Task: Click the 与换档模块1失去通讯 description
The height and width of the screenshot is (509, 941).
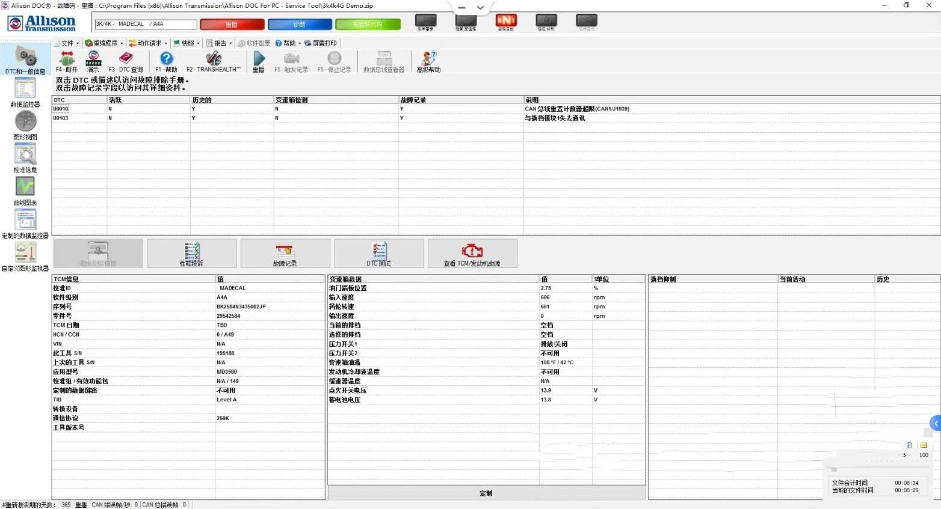Action: (555, 118)
